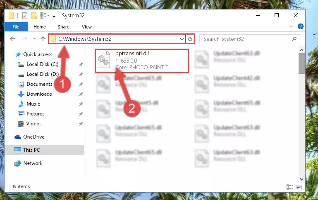Refresh the System32 folder
This screenshot has width=318, height=200.
pyautogui.click(x=190, y=39)
